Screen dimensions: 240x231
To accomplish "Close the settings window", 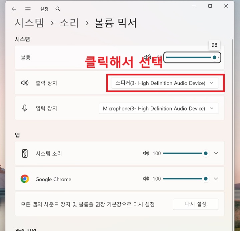I will tap(226, 6).
